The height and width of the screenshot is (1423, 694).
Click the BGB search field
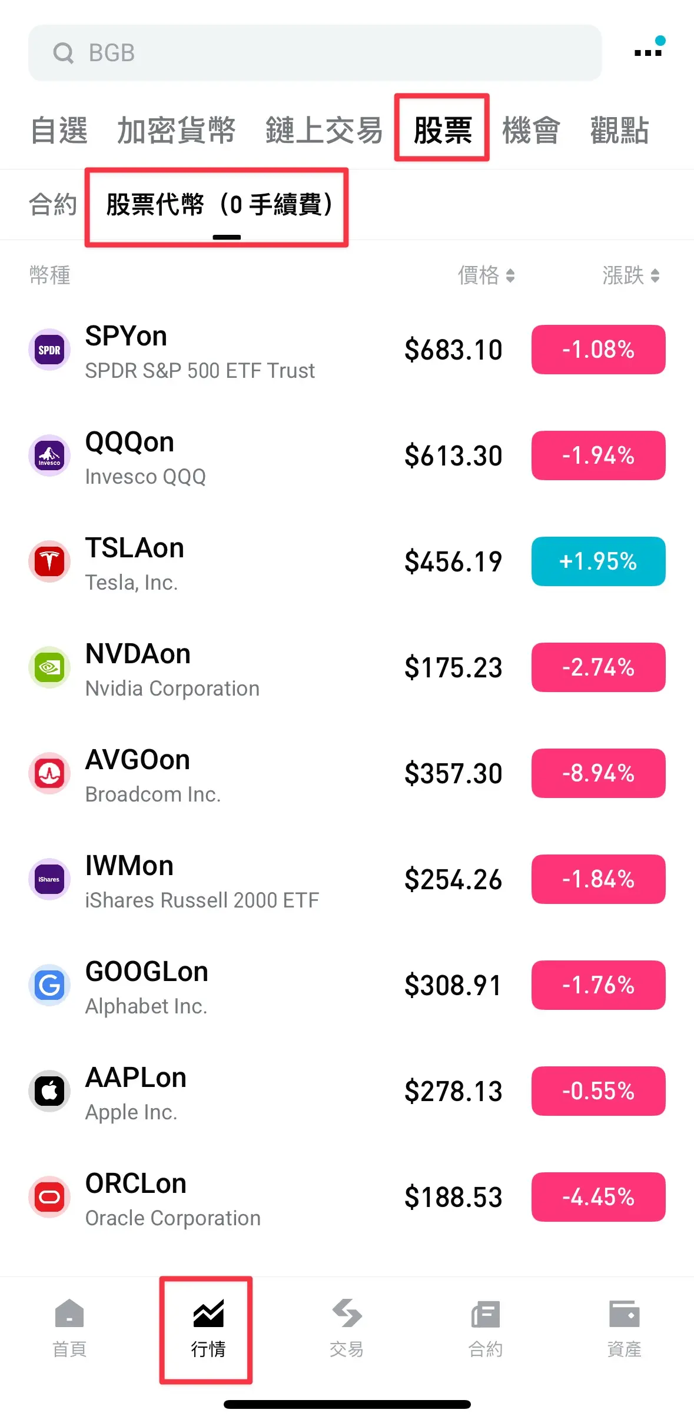click(315, 53)
